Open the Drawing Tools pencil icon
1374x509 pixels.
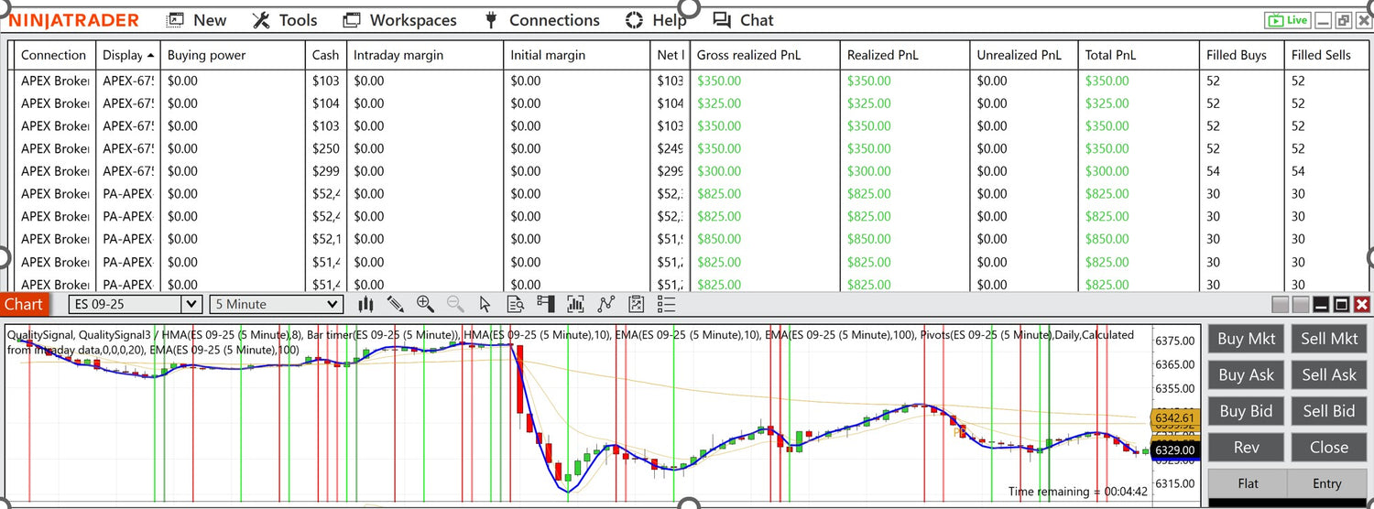coord(396,304)
